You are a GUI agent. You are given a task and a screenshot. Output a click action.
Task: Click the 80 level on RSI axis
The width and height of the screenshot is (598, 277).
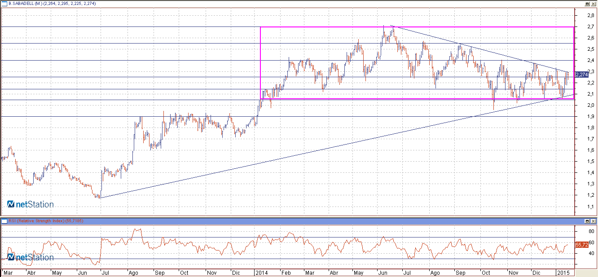pos(591,232)
